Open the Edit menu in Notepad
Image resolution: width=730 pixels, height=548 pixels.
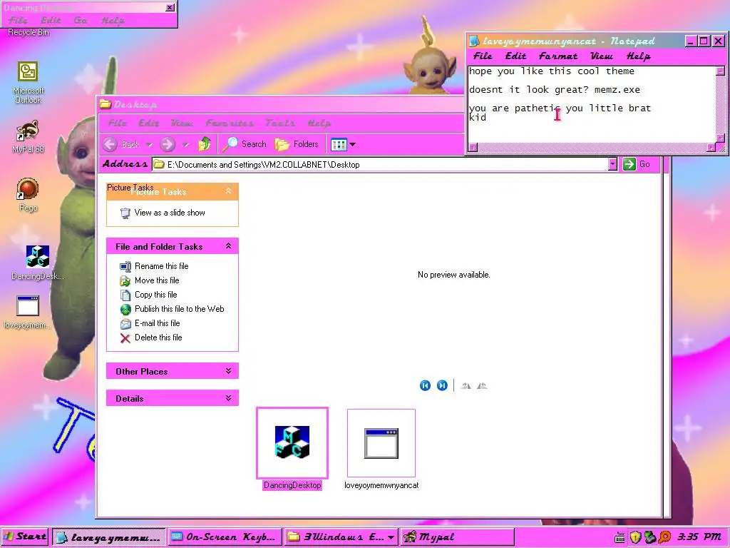(516, 56)
